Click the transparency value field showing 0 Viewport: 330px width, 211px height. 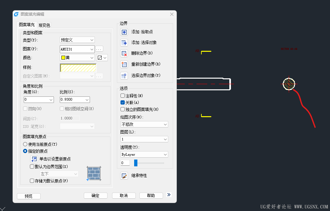point(125,163)
